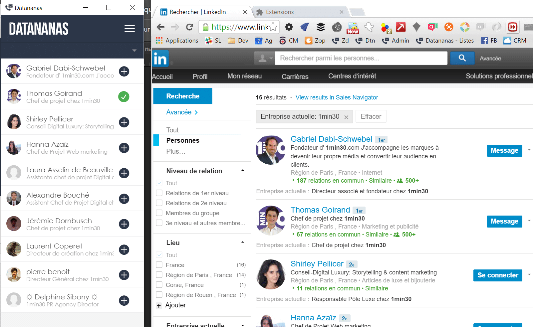
Task: Open Mon réseau menu
Action: [245, 76]
